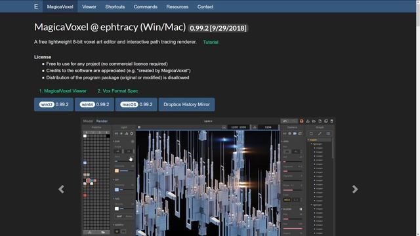The height and width of the screenshot is (236, 420).
Task: Click the bar-chart icon in the Light panel
Action: point(127,134)
